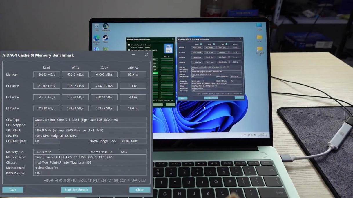Select the Memory Copy value 64002 MB/s
Image resolution: width=353 pixels, height=198 pixels.
coord(104,74)
